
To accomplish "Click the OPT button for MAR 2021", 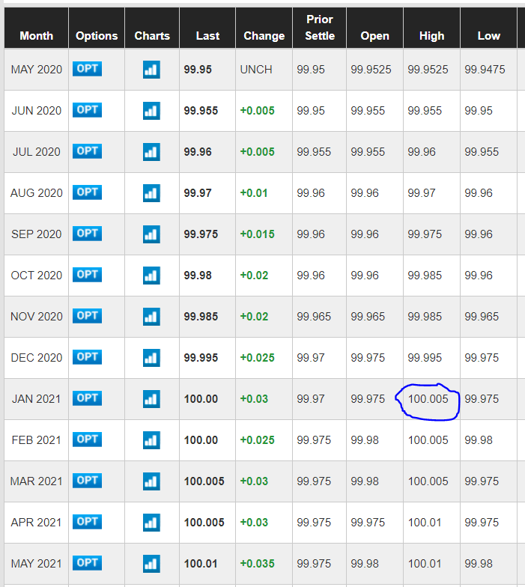I will 87,481.
